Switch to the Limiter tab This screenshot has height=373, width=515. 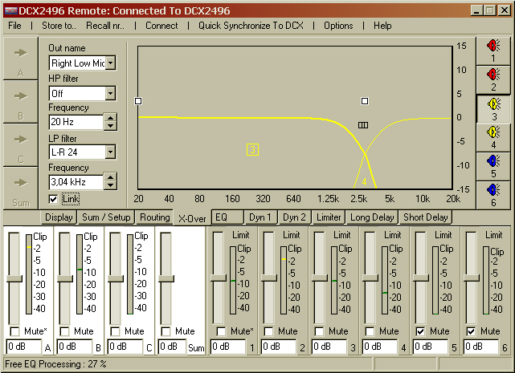pyautogui.click(x=329, y=217)
